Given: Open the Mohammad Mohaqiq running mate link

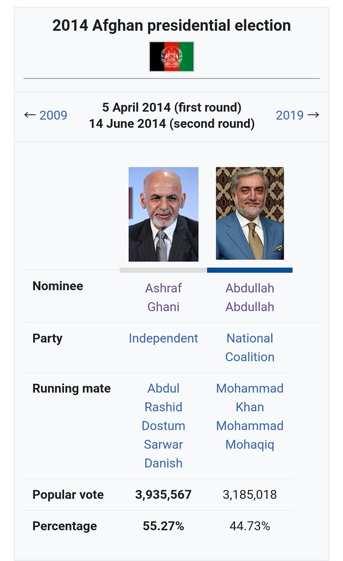Looking at the screenshot, I should point(250,435).
